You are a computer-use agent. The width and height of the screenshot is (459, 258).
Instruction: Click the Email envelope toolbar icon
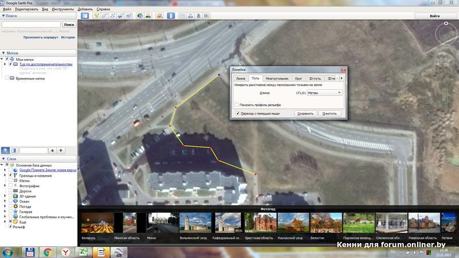(182, 16)
